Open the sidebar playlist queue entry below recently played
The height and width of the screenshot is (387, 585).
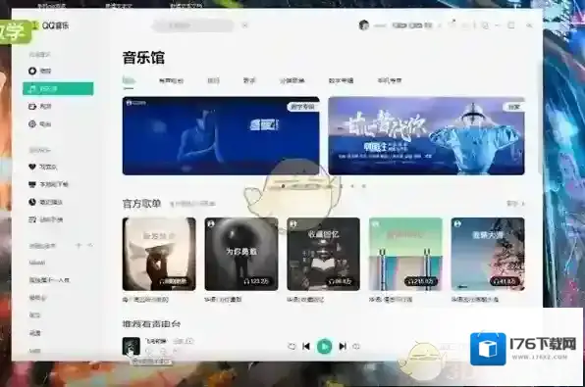(45, 219)
